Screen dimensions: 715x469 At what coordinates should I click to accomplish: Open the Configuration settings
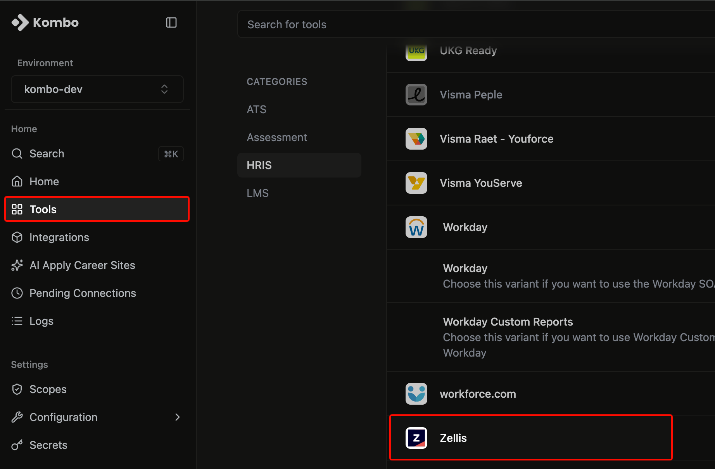[97, 417]
